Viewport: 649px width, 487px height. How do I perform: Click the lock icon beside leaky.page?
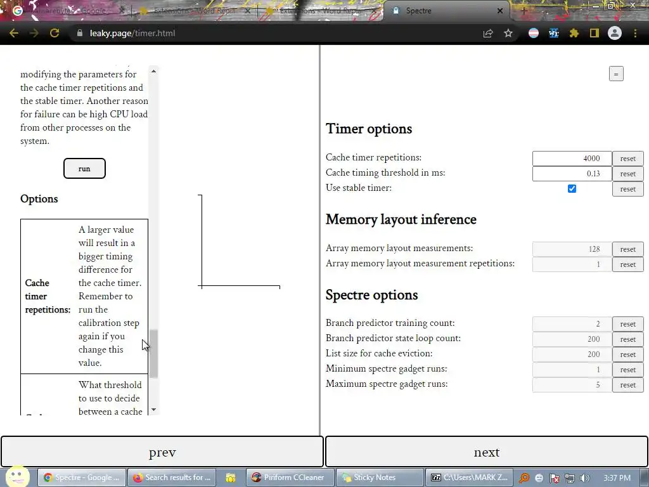[x=79, y=33]
